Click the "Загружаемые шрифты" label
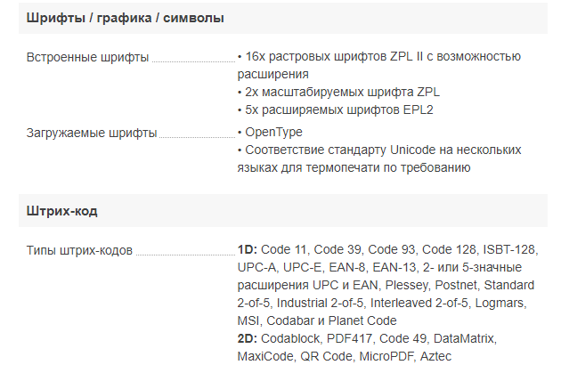 tap(92, 133)
